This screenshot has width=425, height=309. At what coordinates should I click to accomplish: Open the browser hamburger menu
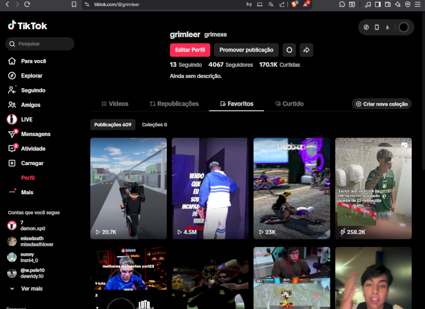point(418,4)
